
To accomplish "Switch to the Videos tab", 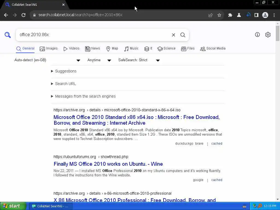I will 71,49.
